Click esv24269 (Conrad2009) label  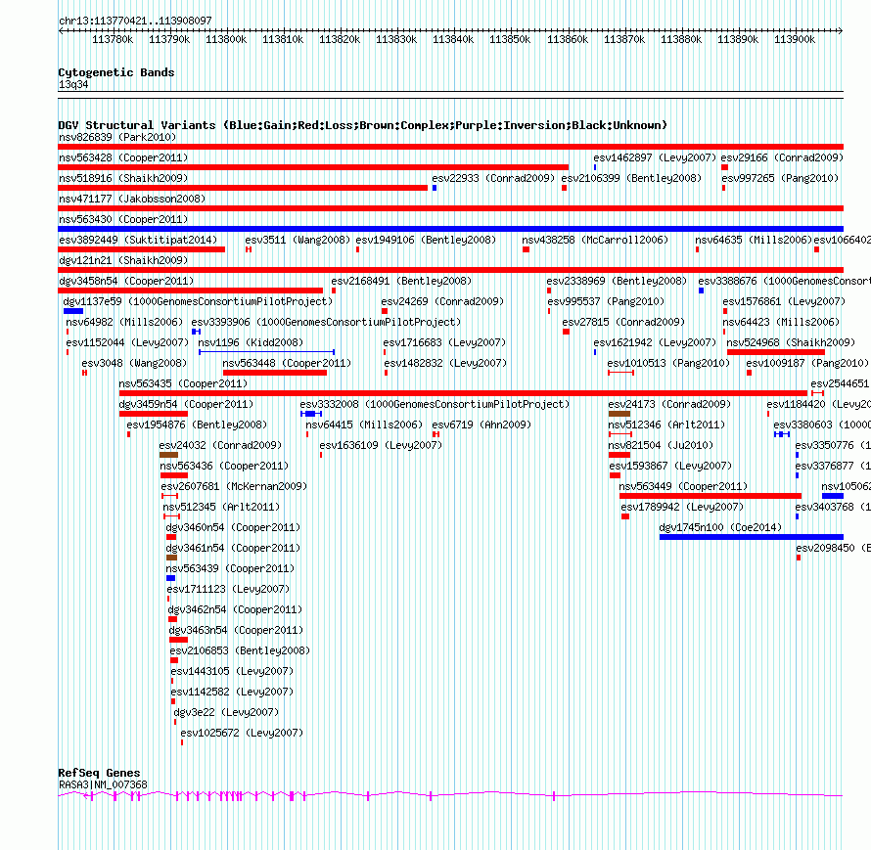coord(442,301)
